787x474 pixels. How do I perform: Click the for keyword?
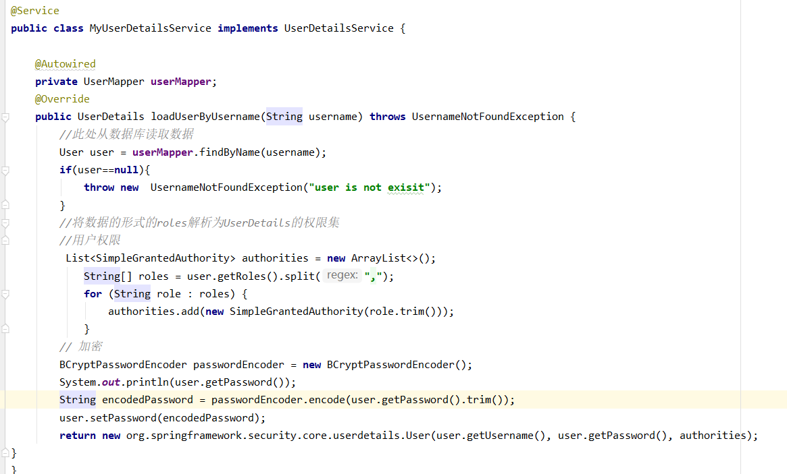tap(93, 294)
